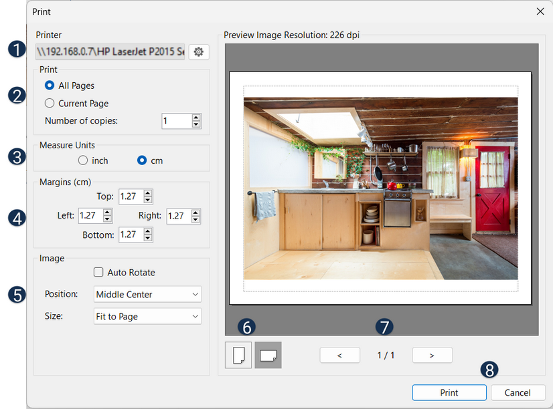Select landscape page orientation icon

coord(268,355)
